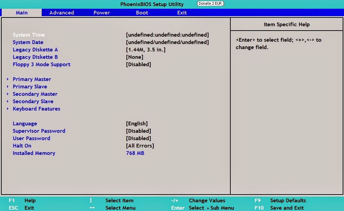
Task: Expand the Primary Slave submenu arrow
Action: (8, 87)
